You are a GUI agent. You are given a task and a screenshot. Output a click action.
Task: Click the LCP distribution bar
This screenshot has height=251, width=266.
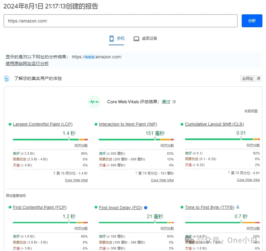point(50,140)
